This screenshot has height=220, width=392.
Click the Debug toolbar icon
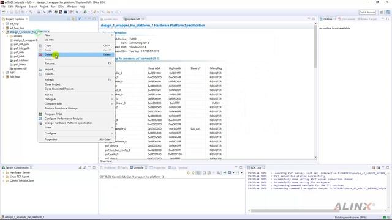click(x=77, y=12)
